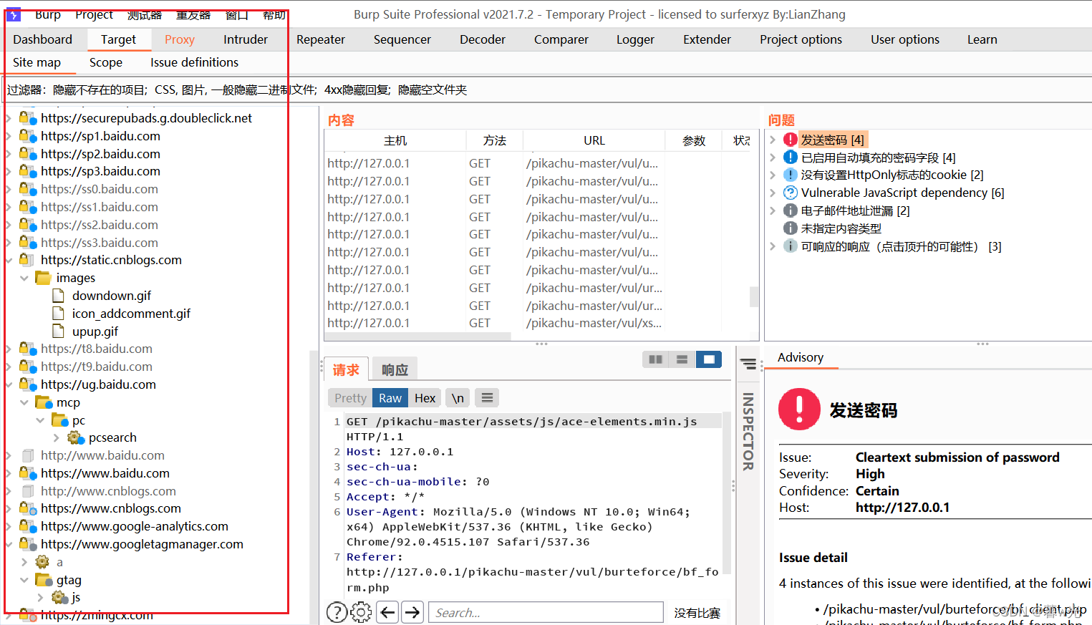The width and height of the screenshot is (1092, 625).
Task: Switch to Hex view
Action: coord(425,398)
